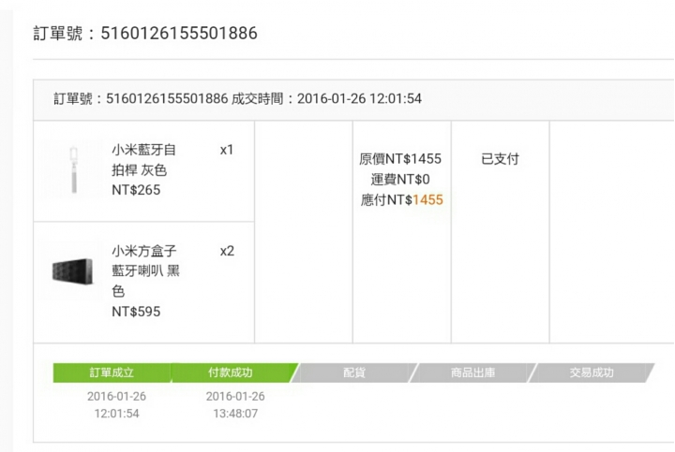The image size is (675, 452).
Task: Select the 配貨 progress step
Action: (x=353, y=372)
